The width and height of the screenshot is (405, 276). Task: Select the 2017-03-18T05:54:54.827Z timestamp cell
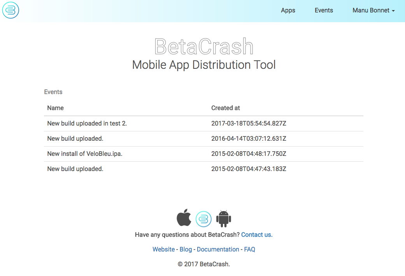[249, 123]
